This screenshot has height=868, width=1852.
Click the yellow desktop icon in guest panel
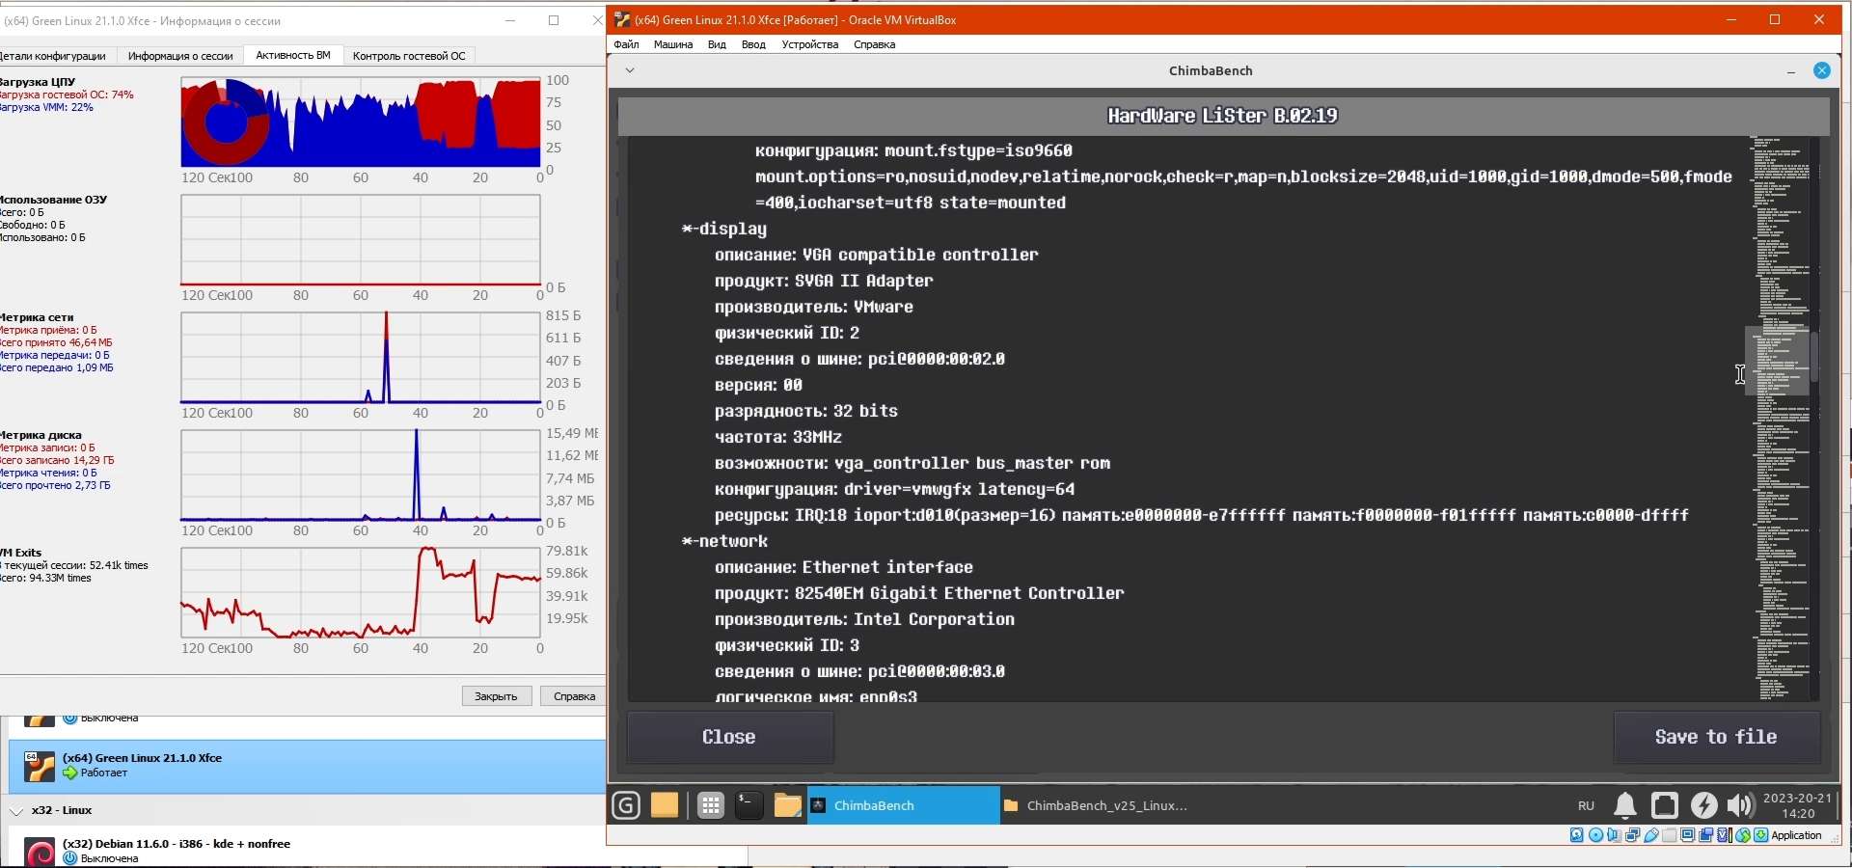665,805
